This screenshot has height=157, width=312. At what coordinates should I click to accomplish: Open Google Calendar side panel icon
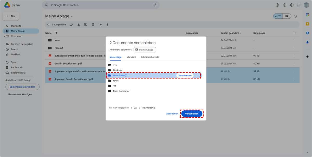pos(307,15)
